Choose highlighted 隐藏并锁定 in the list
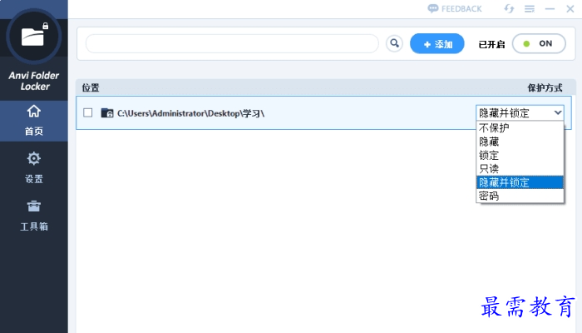The height and width of the screenshot is (333, 582). (x=520, y=182)
